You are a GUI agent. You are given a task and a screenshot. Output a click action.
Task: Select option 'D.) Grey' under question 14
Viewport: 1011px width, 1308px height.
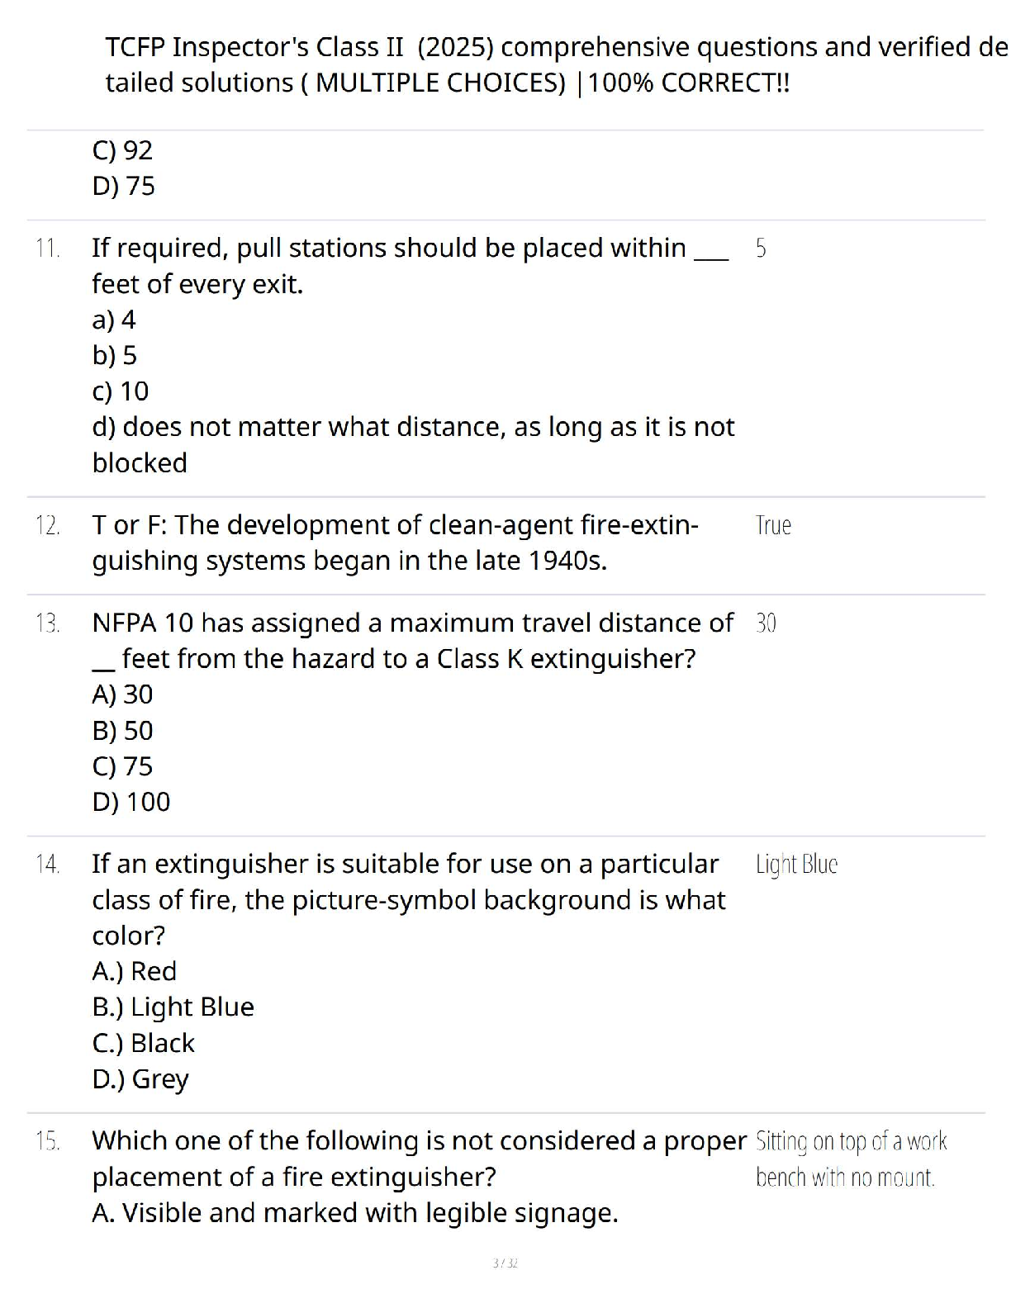pos(140,1079)
